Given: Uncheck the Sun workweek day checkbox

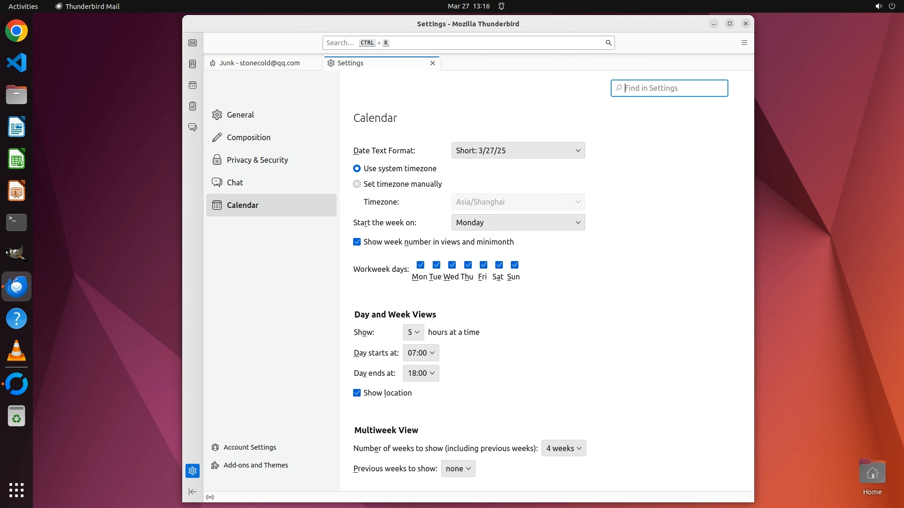Looking at the screenshot, I should point(515,265).
